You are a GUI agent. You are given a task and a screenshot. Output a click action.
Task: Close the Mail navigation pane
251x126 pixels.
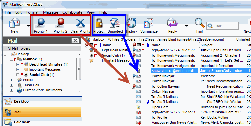(75, 41)
